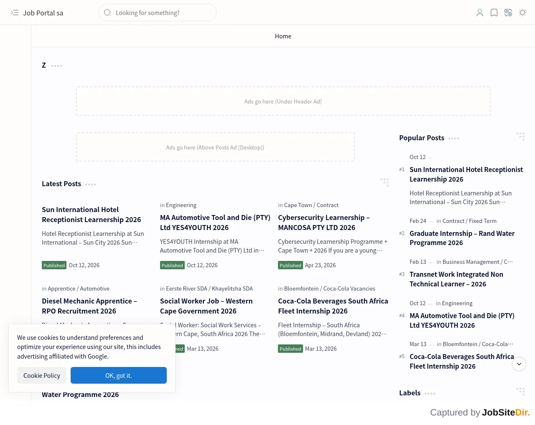The image size is (535, 425).
Task: Click the magnifier icon in the search bar
Action: point(107,13)
